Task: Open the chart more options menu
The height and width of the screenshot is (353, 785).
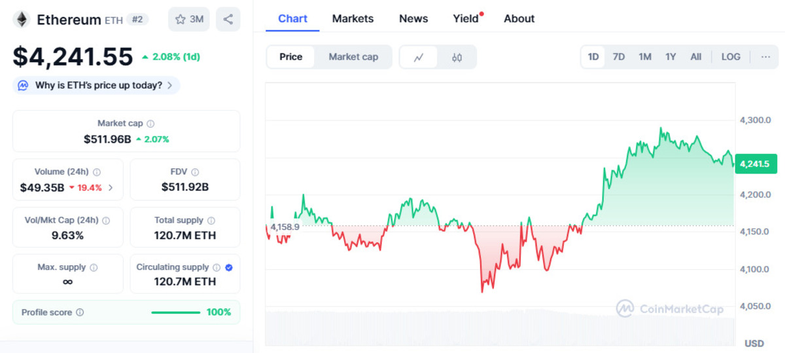Action: (765, 57)
